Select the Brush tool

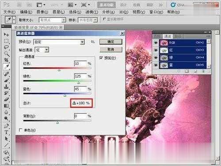[6, 80]
